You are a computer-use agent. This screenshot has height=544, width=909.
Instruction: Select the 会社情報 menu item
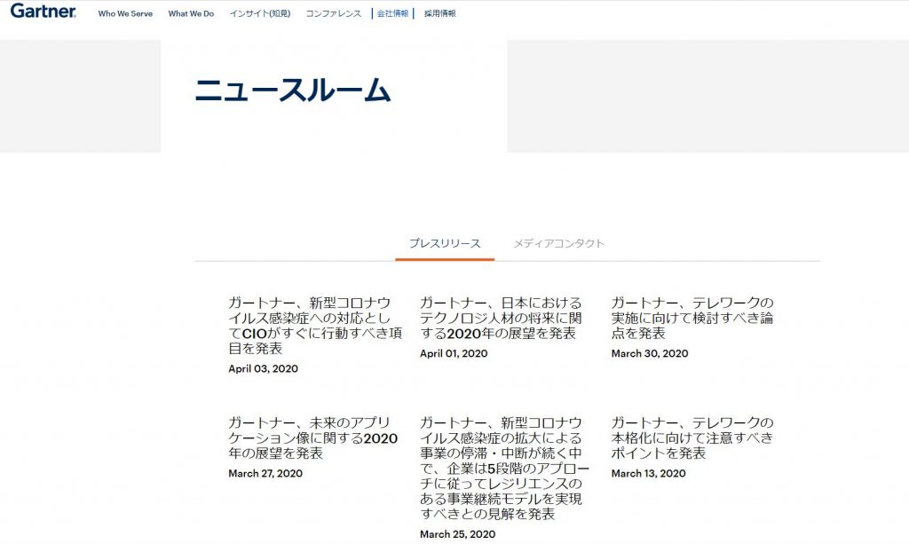tap(392, 14)
